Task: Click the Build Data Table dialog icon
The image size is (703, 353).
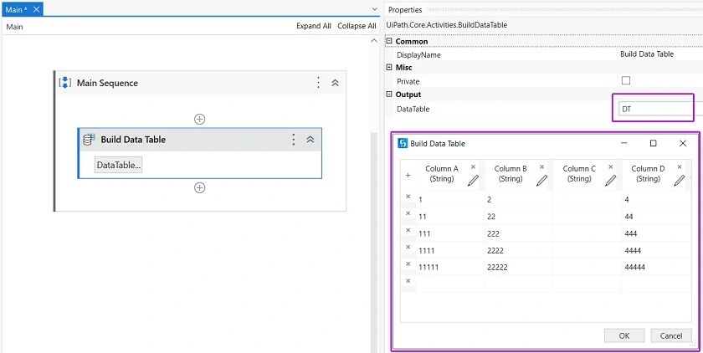Action: pos(403,143)
